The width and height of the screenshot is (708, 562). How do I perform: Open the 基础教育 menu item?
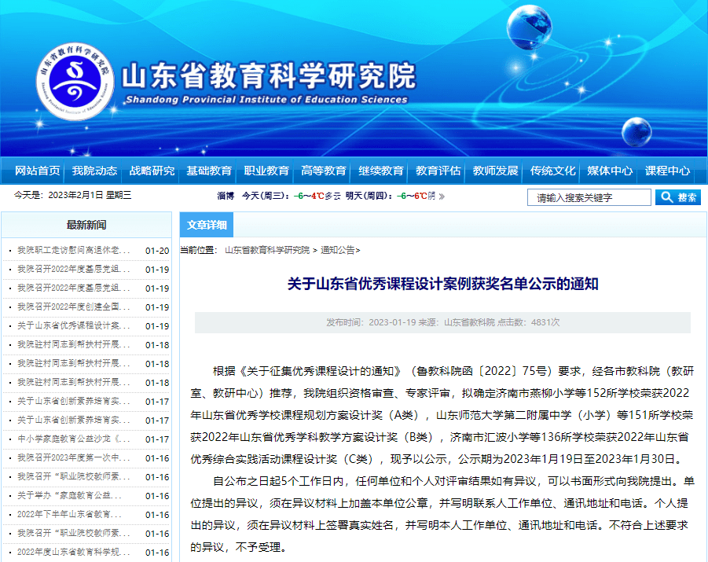pos(209,171)
